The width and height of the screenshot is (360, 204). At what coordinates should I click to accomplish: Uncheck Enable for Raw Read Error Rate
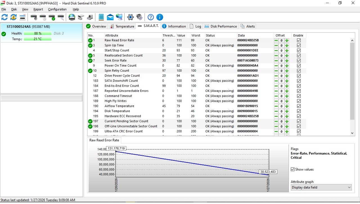[x=299, y=40]
